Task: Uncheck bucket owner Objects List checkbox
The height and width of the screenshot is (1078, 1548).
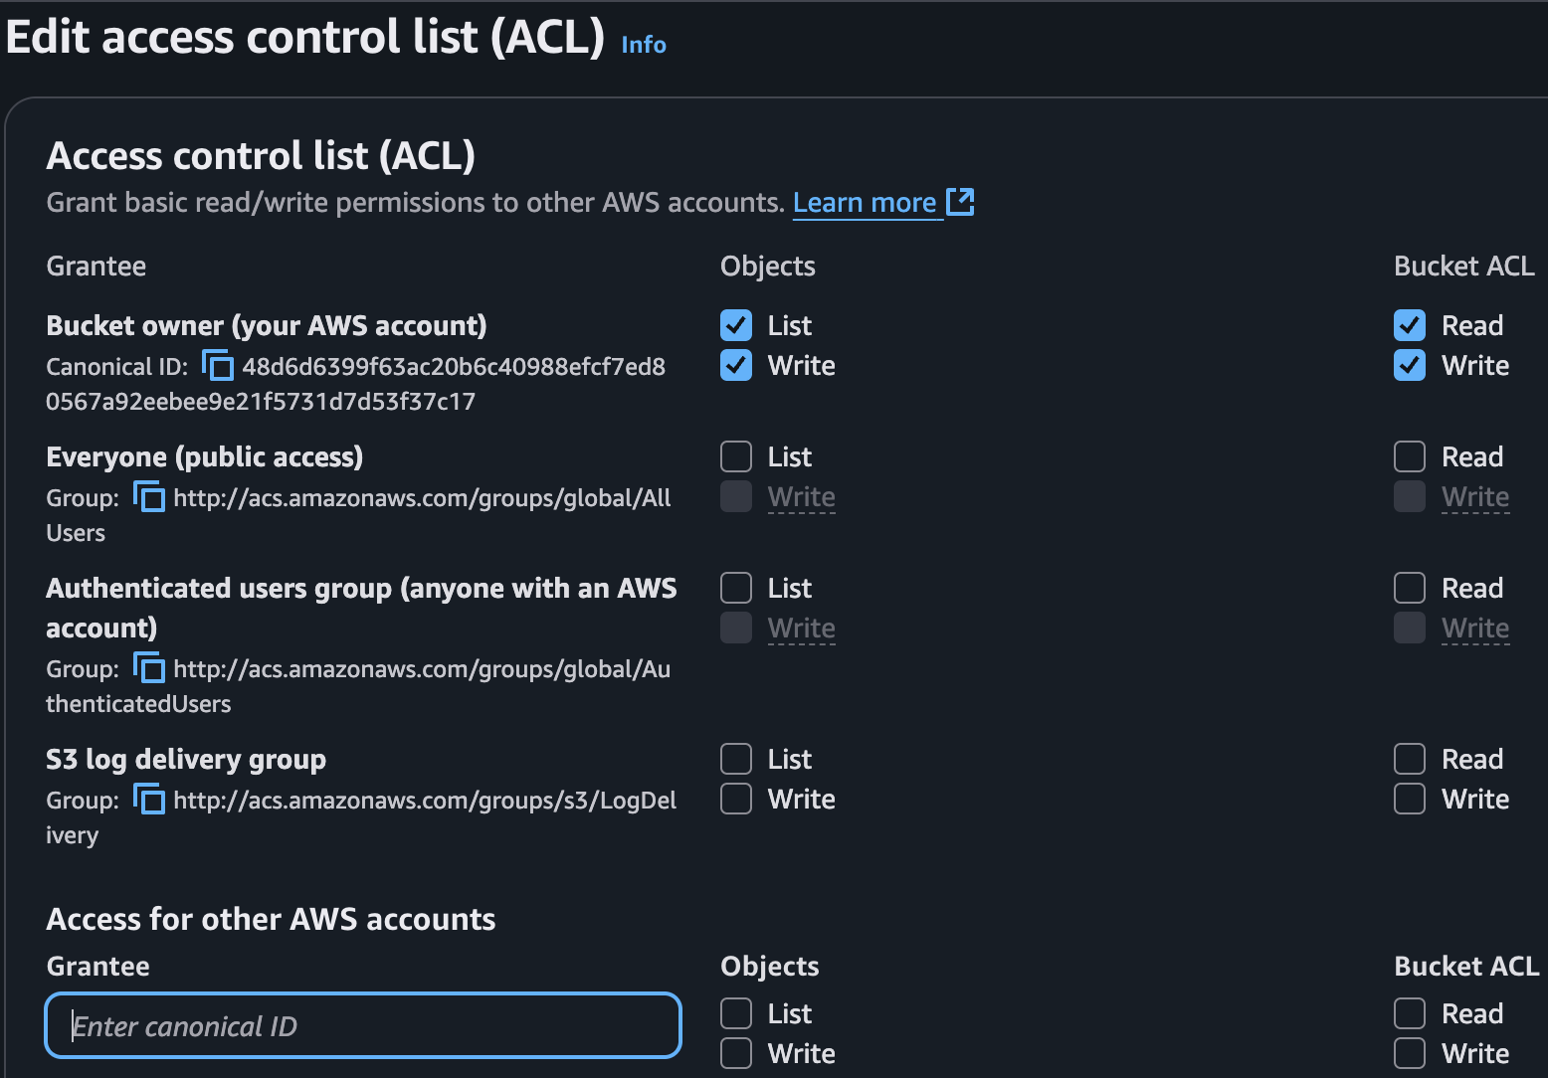Action: tap(736, 325)
